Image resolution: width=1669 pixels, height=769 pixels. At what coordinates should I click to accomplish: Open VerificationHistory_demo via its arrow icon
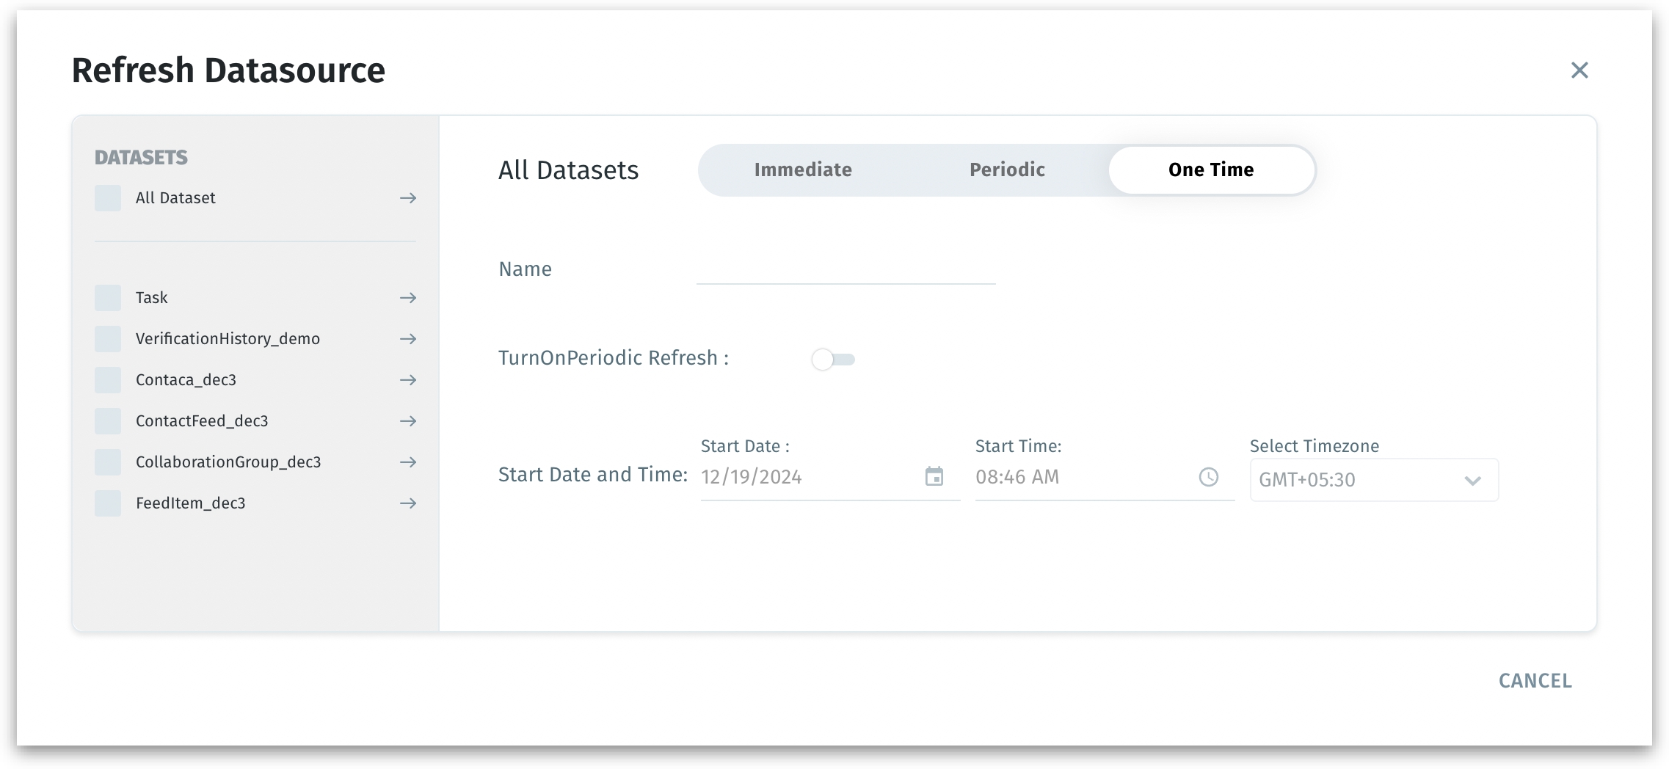[408, 339]
